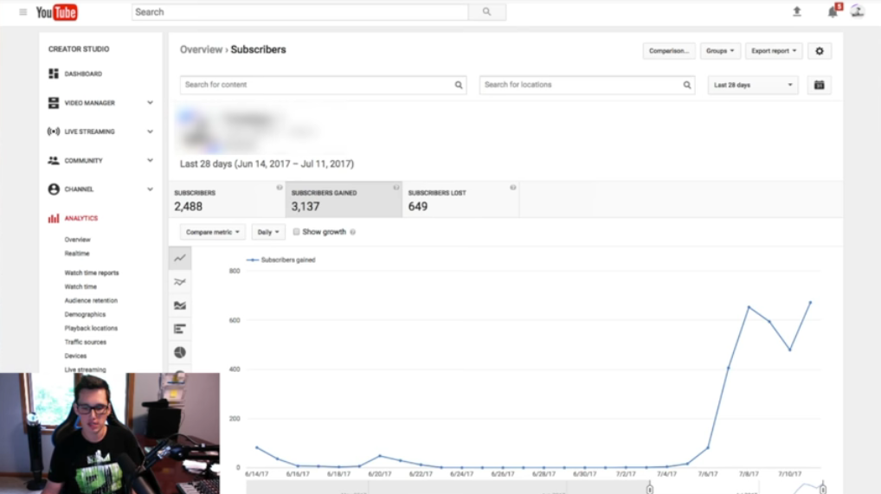Click the Show growth help icon

pyautogui.click(x=353, y=232)
